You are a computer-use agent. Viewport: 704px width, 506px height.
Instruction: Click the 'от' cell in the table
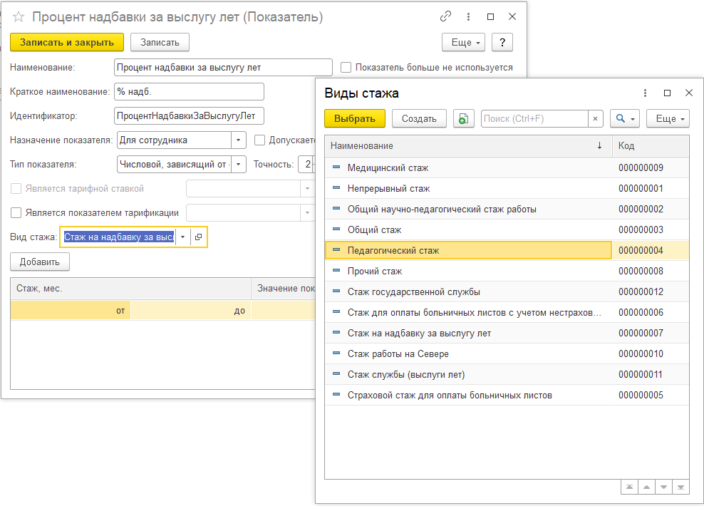click(x=71, y=310)
